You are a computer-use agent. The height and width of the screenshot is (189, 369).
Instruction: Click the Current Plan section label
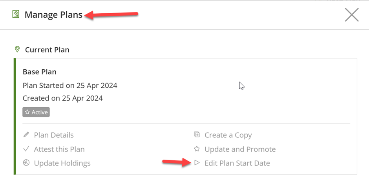click(x=47, y=50)
